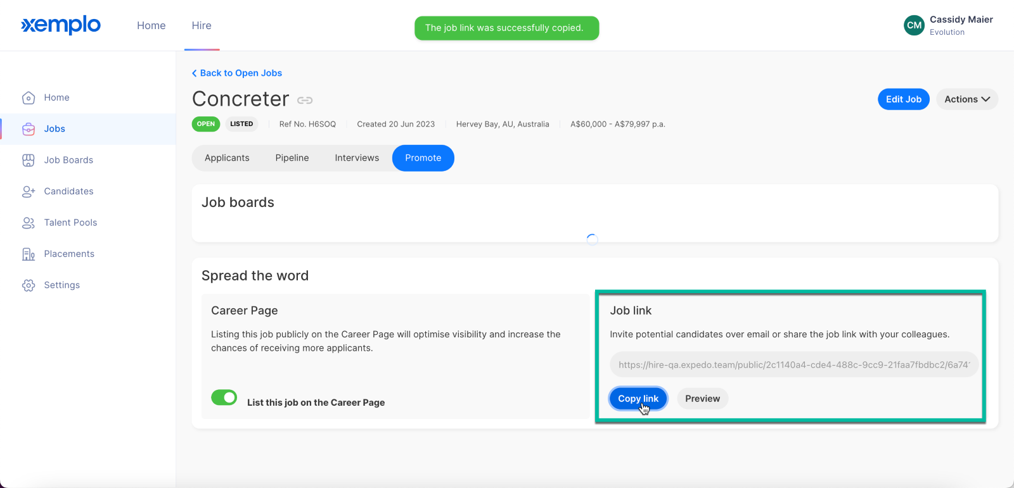
Task: Click the Job Boards icon
Action: [29, 160]
